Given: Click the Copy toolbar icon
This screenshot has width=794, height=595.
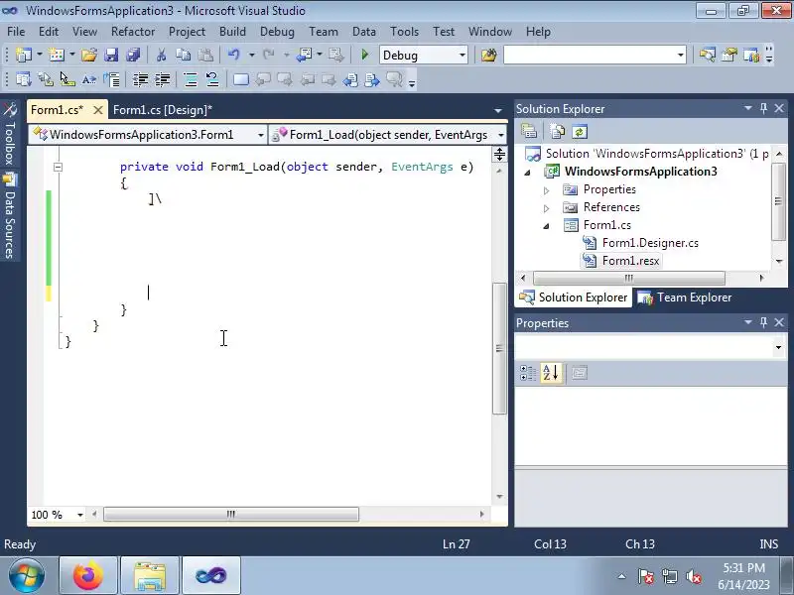Looking at the screenshot, I should (x=183, y=55).
